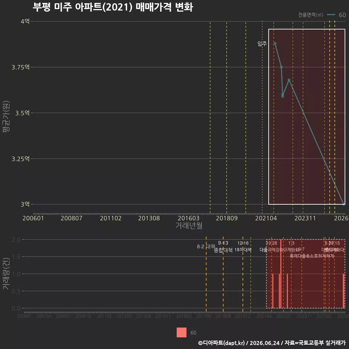
Task: Click the 2.0 volume axis label
Action: (16, 240)
